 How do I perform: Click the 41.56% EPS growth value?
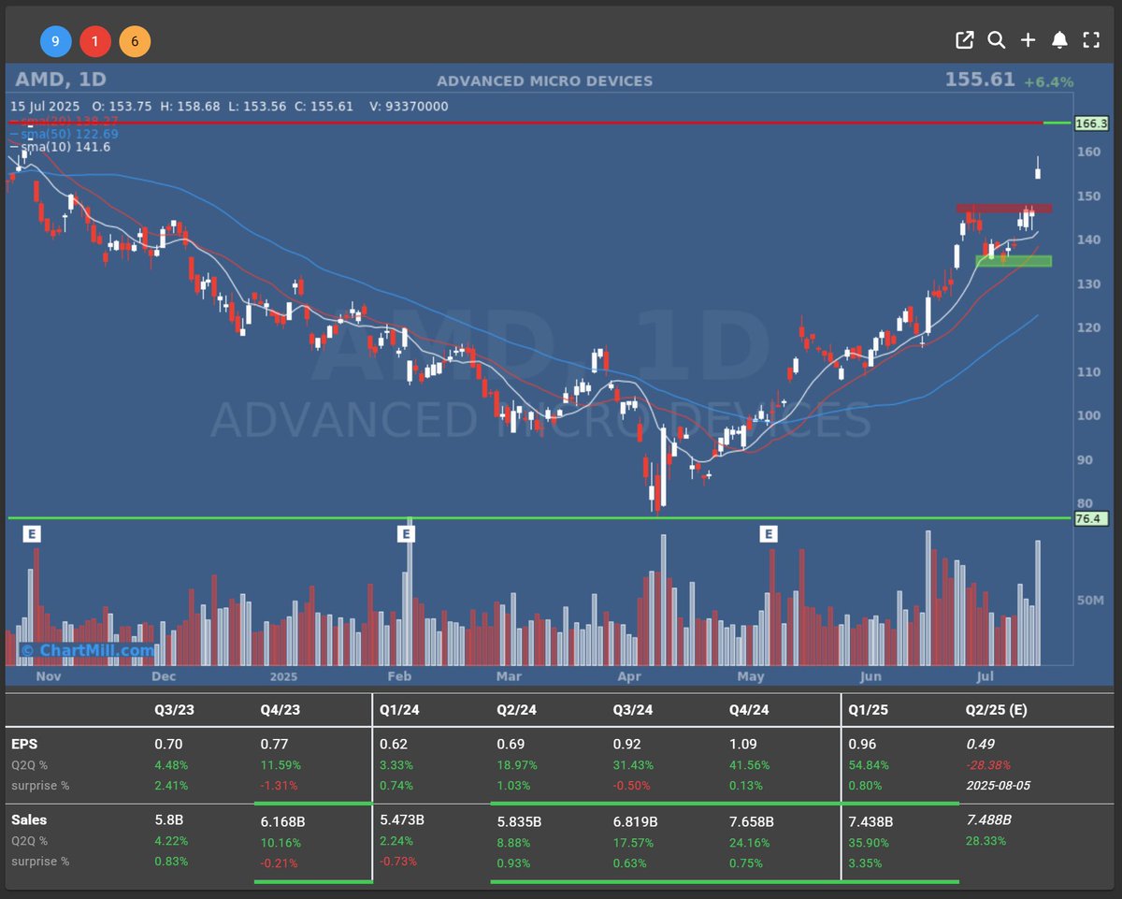click(x=751, y=765)
